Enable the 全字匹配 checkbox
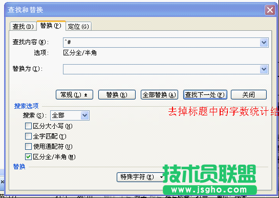This screenshot has height=198, width=279. (28, 136)
